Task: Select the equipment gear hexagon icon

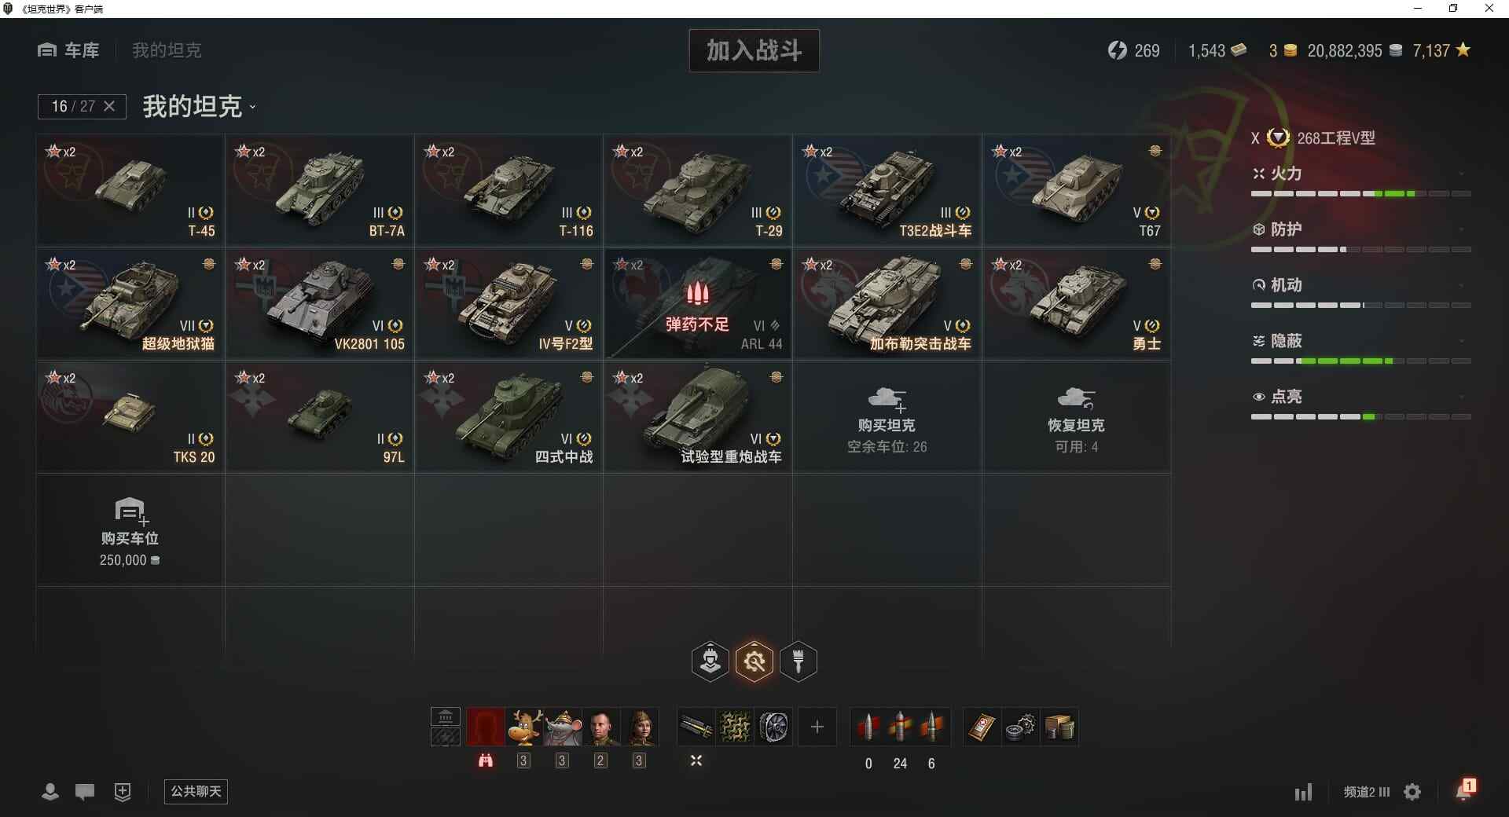Action: (754, 661)
